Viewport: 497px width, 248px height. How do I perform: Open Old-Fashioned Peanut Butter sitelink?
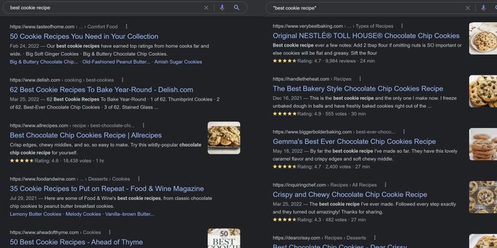[x=116, y=62]
